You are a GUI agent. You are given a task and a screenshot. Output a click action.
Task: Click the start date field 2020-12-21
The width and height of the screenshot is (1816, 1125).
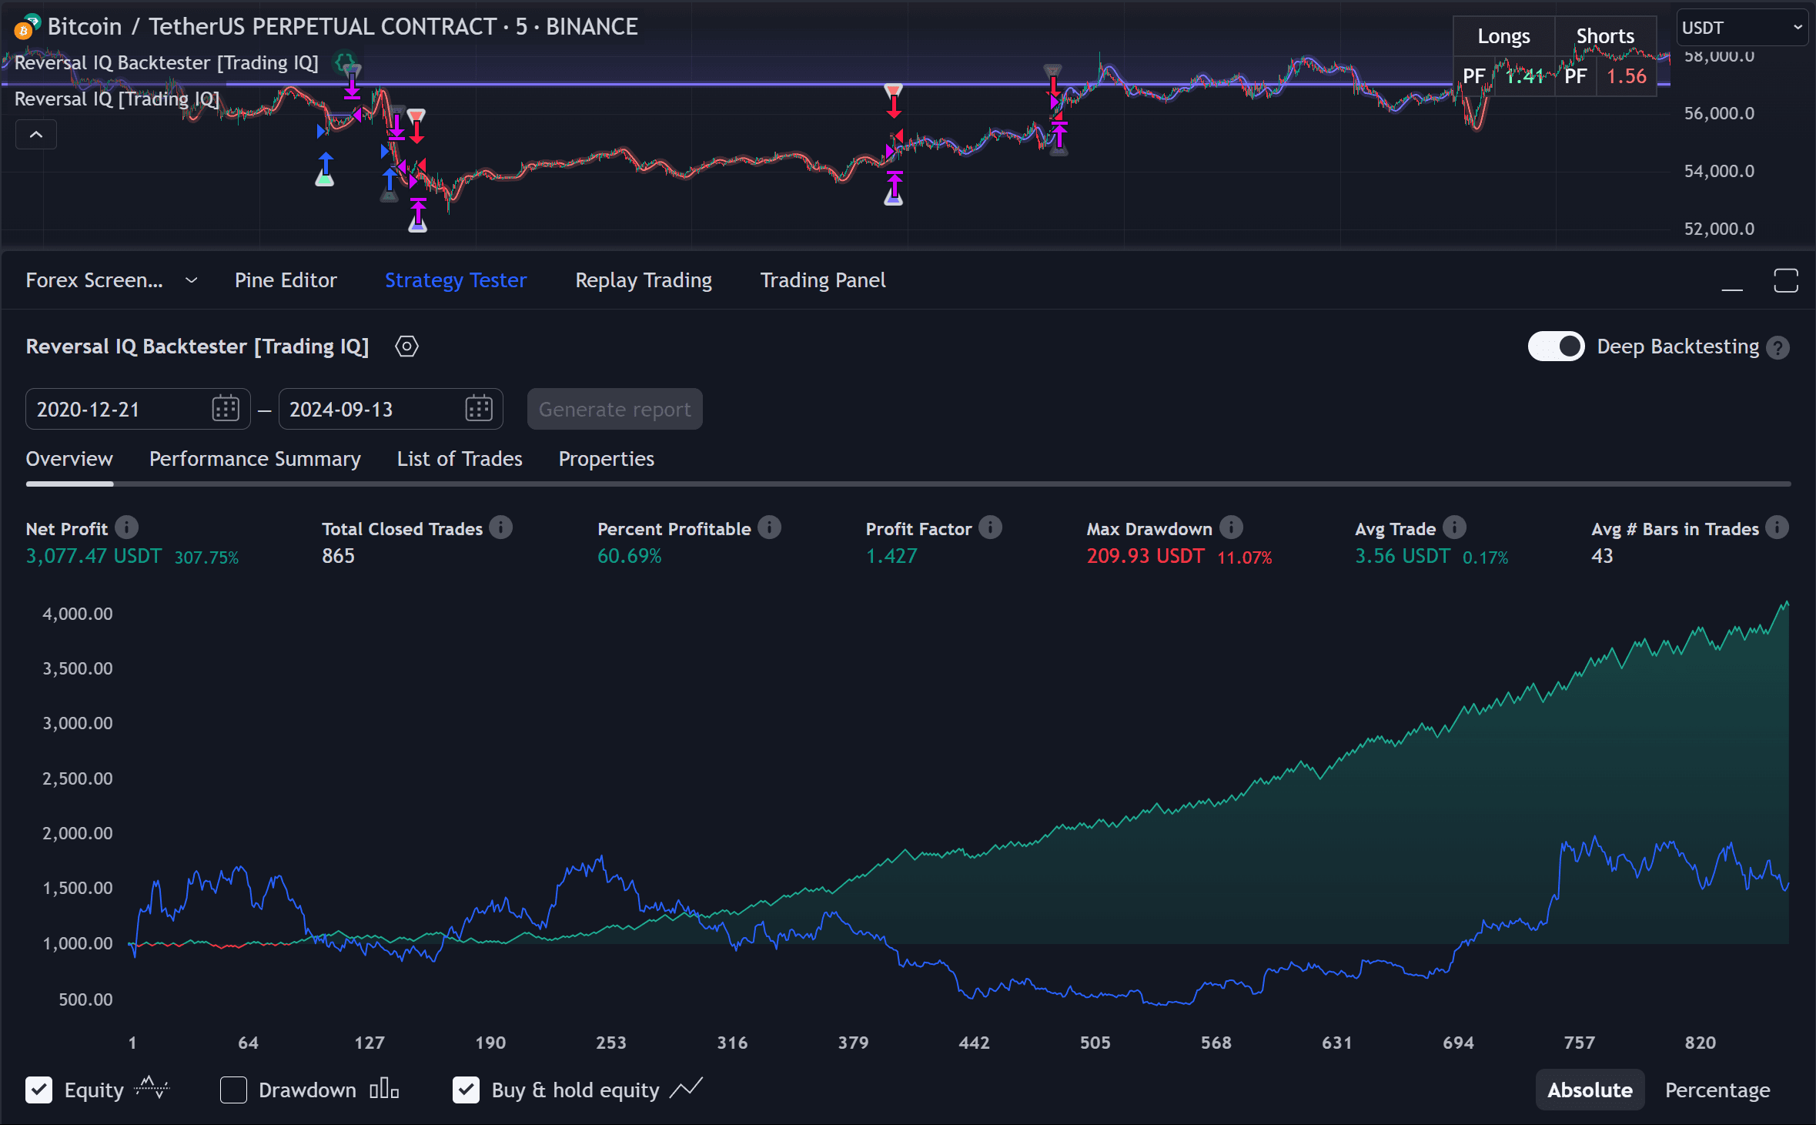pyautogui.click(x=138, y=409)
